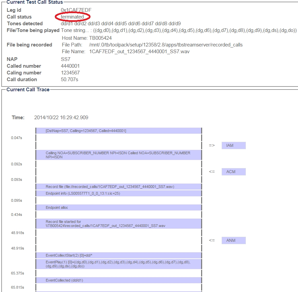The height and width of the screenshot is (292, 298).
Task: Click the ACM message box
Action: (x=233, y=172)
